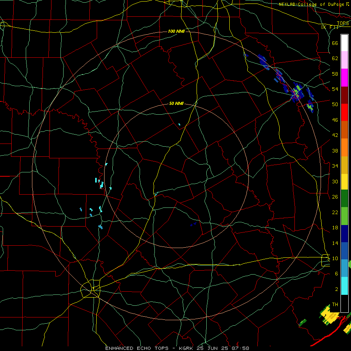Choose the light orange legend band
Image resolution: width=351 pixels, height=351 pixels.
[x=344, y=147]
